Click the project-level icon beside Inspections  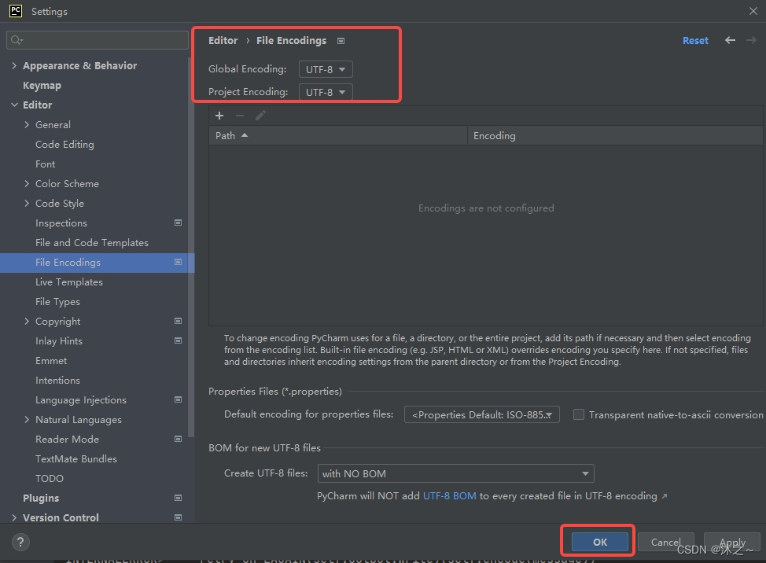tap(179, 223)
